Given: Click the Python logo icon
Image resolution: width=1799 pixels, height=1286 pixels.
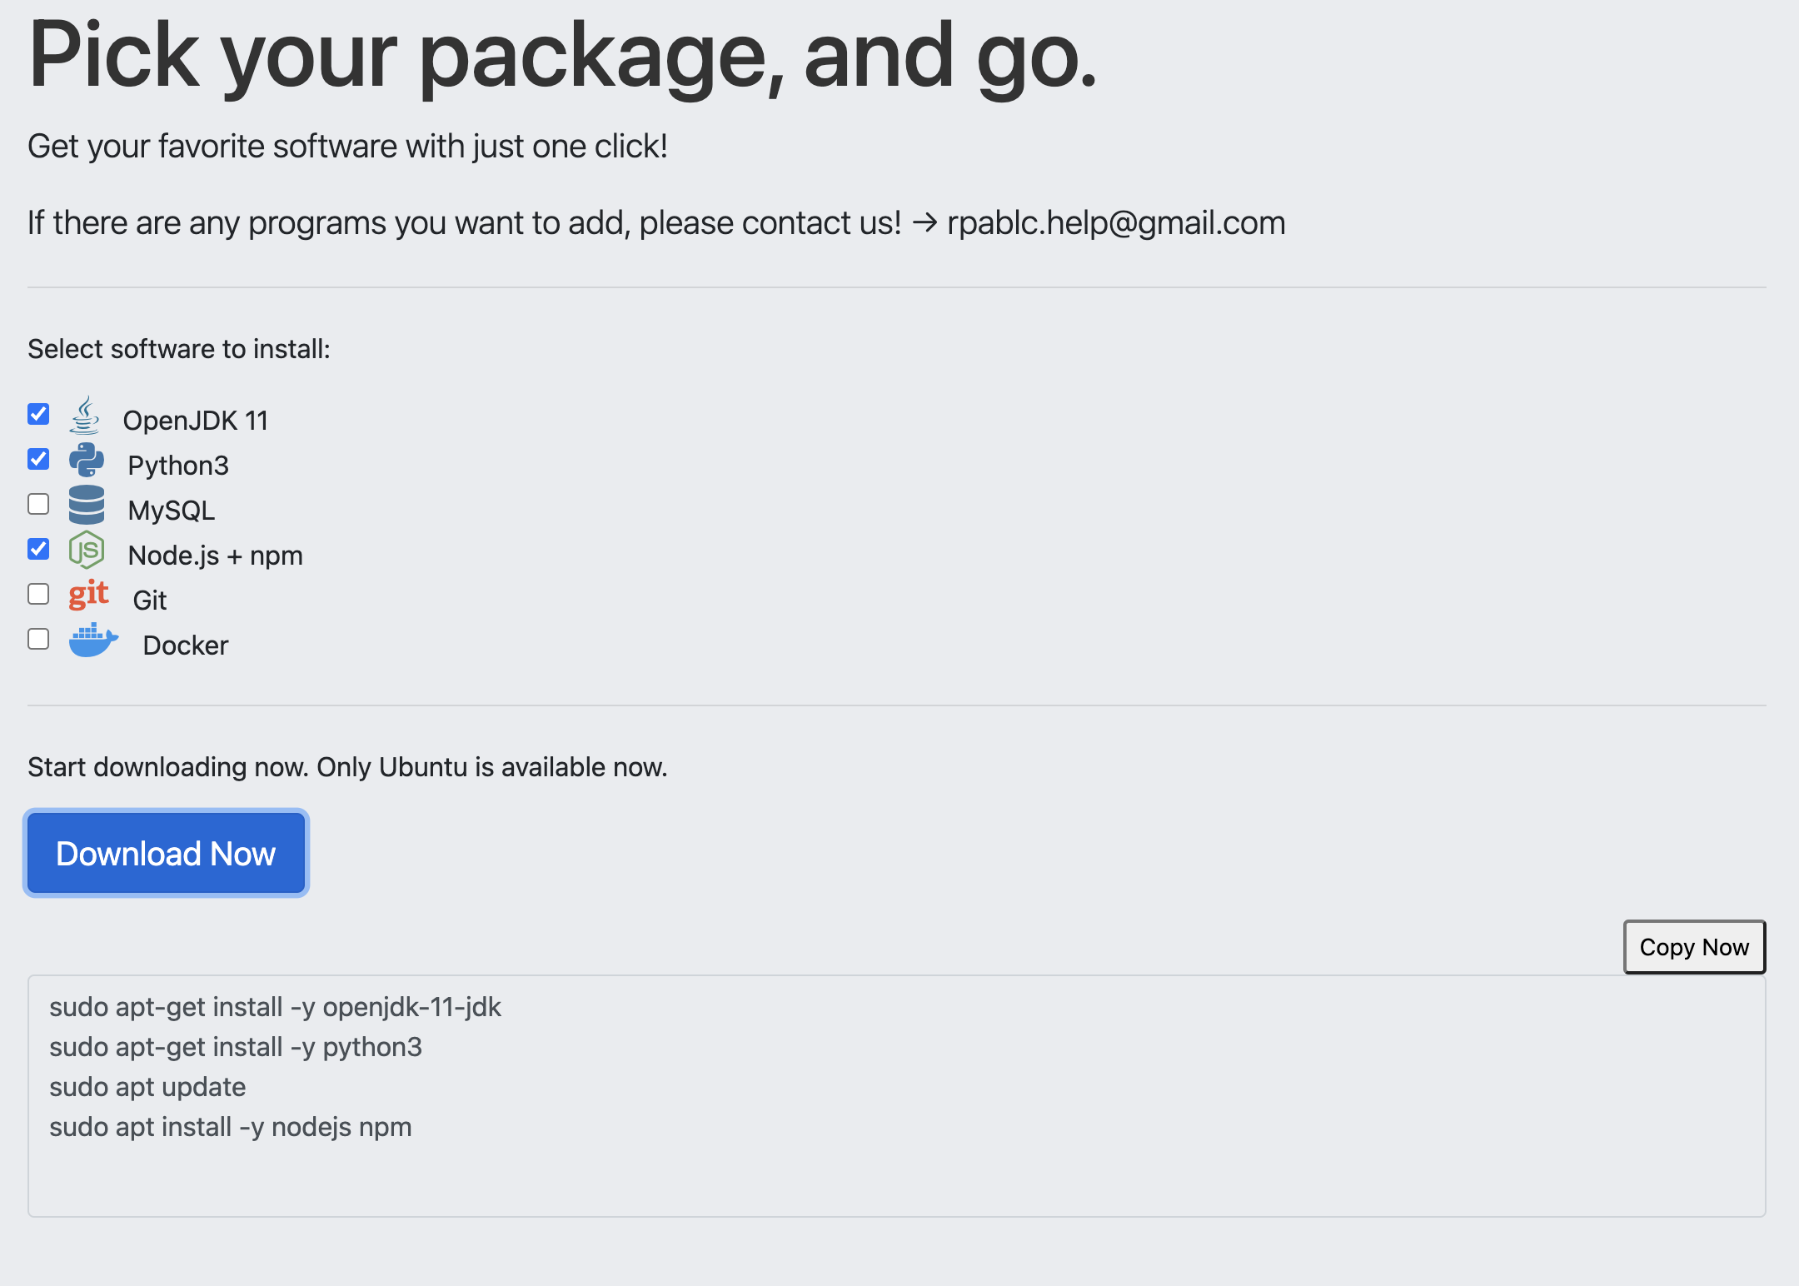Looking at the screenshot, I should (87, 460).
